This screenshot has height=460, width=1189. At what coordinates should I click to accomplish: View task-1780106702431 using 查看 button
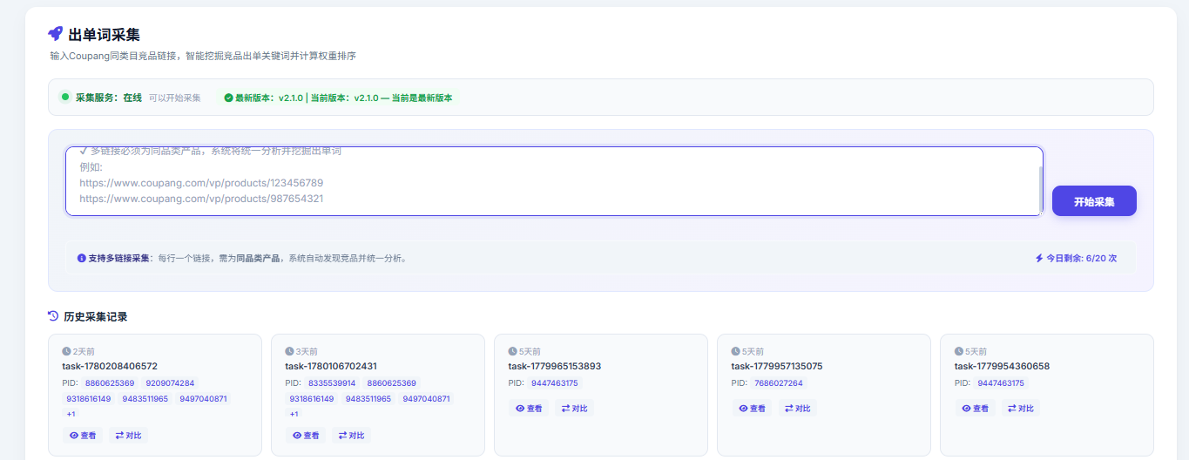[306, 435]
